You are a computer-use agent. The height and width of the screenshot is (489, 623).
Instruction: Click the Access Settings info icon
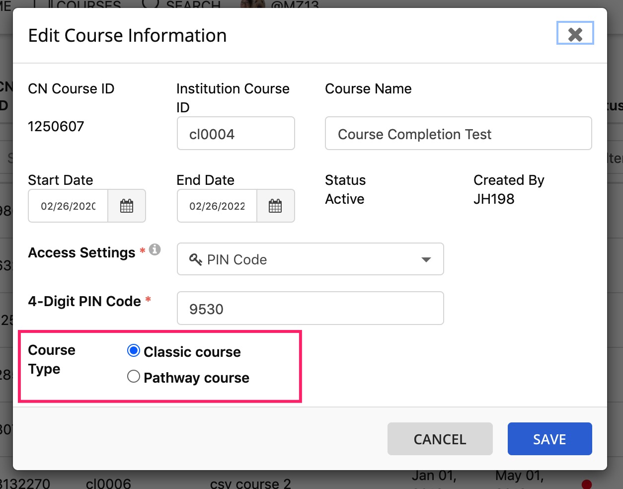155,249
